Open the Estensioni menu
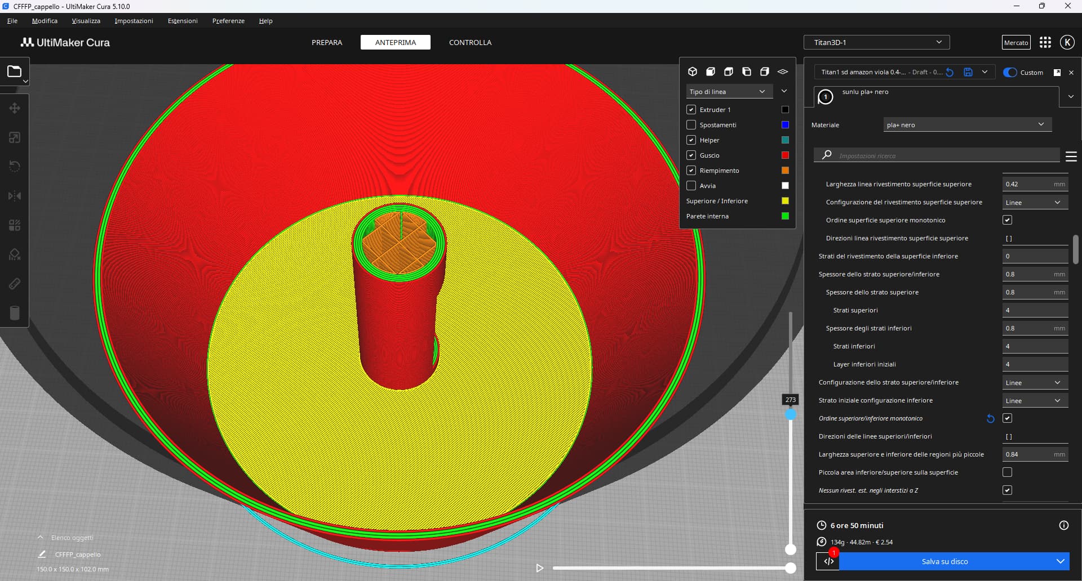Image resolution: width=1082 pixels, height=581 pixels. (183, 21)
